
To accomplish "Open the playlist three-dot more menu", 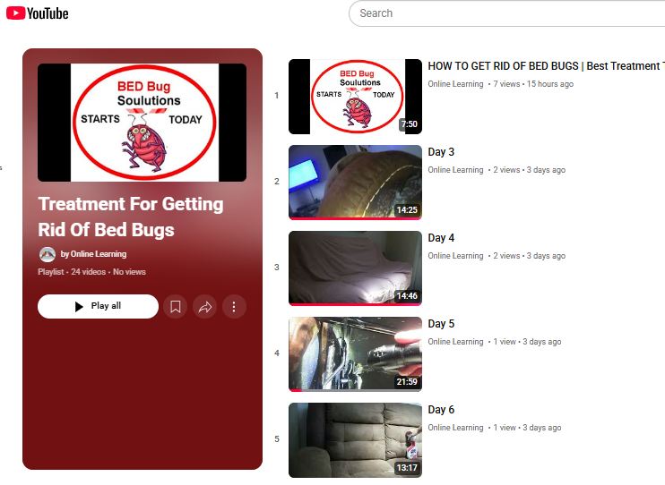I will tap(234, 306).
